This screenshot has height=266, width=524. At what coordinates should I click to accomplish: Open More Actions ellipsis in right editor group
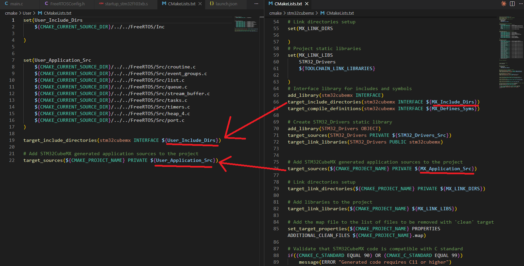pyautogui.click(x=521, y=4)
